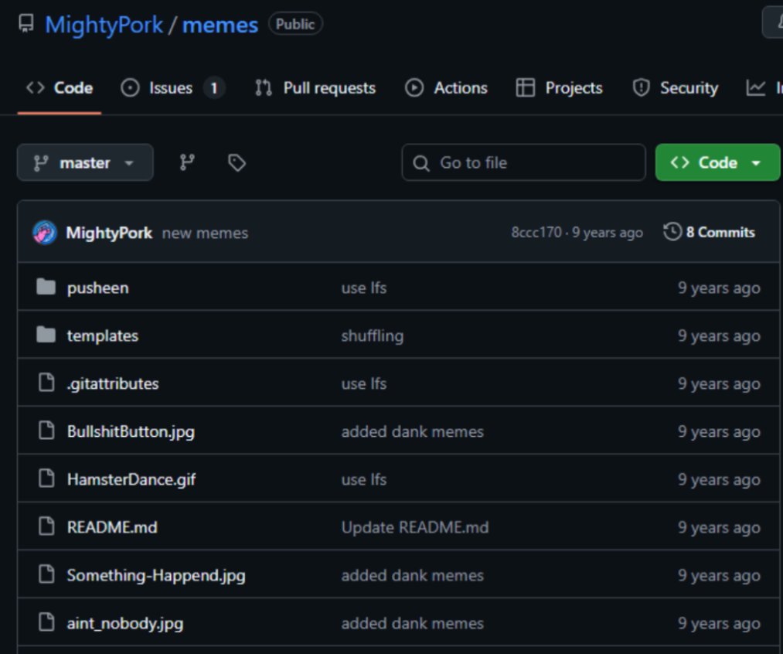This screenshot has width=783, height=654.
Task: Open Something-Happend.jpg
Action: click(156, 575)
